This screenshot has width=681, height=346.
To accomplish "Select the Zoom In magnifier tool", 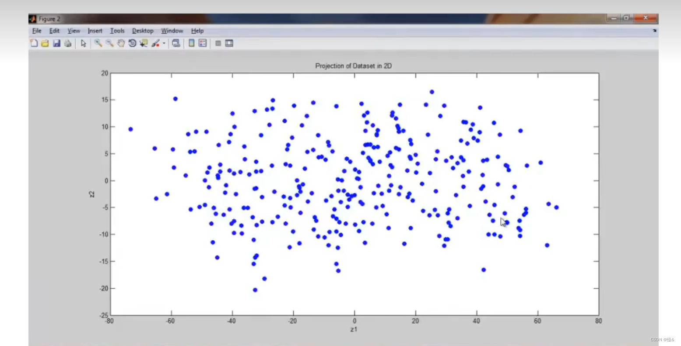I will point(98,43).
